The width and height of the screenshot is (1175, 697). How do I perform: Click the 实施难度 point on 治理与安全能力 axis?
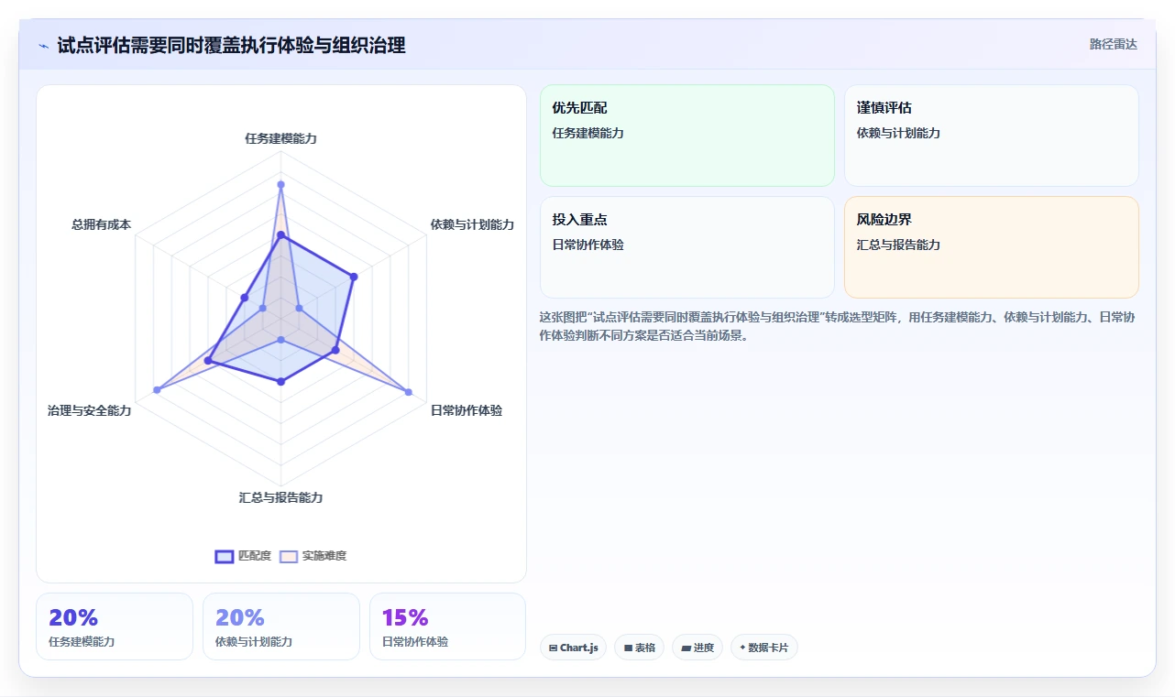click(157, 390)
